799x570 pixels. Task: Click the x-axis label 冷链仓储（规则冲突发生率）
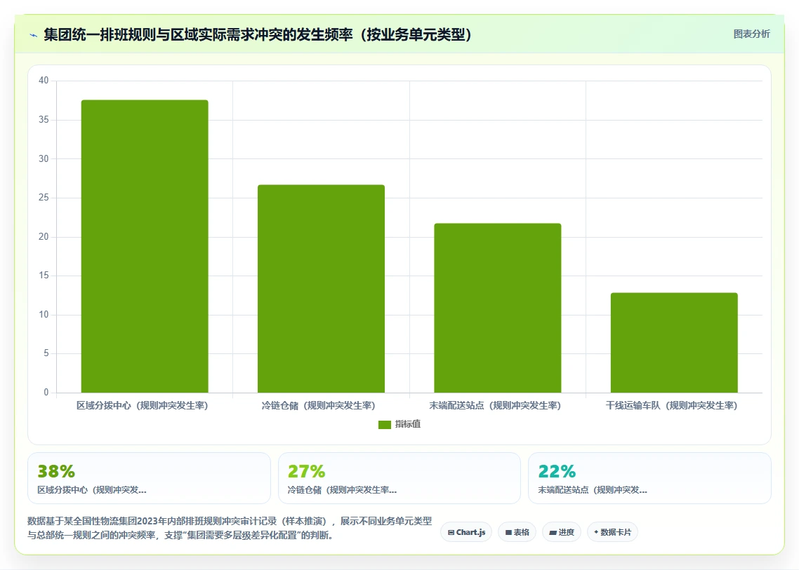tap(319, 406)
